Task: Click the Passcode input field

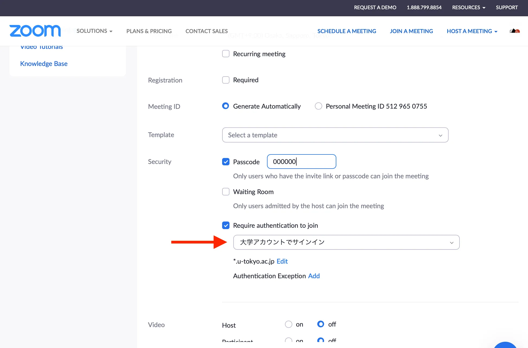Action: (x=301, y=162)
